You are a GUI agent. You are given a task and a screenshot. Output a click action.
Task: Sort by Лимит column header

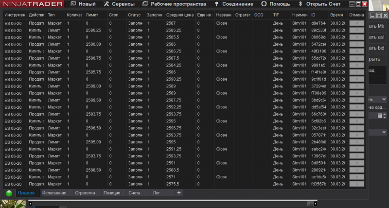95,15
